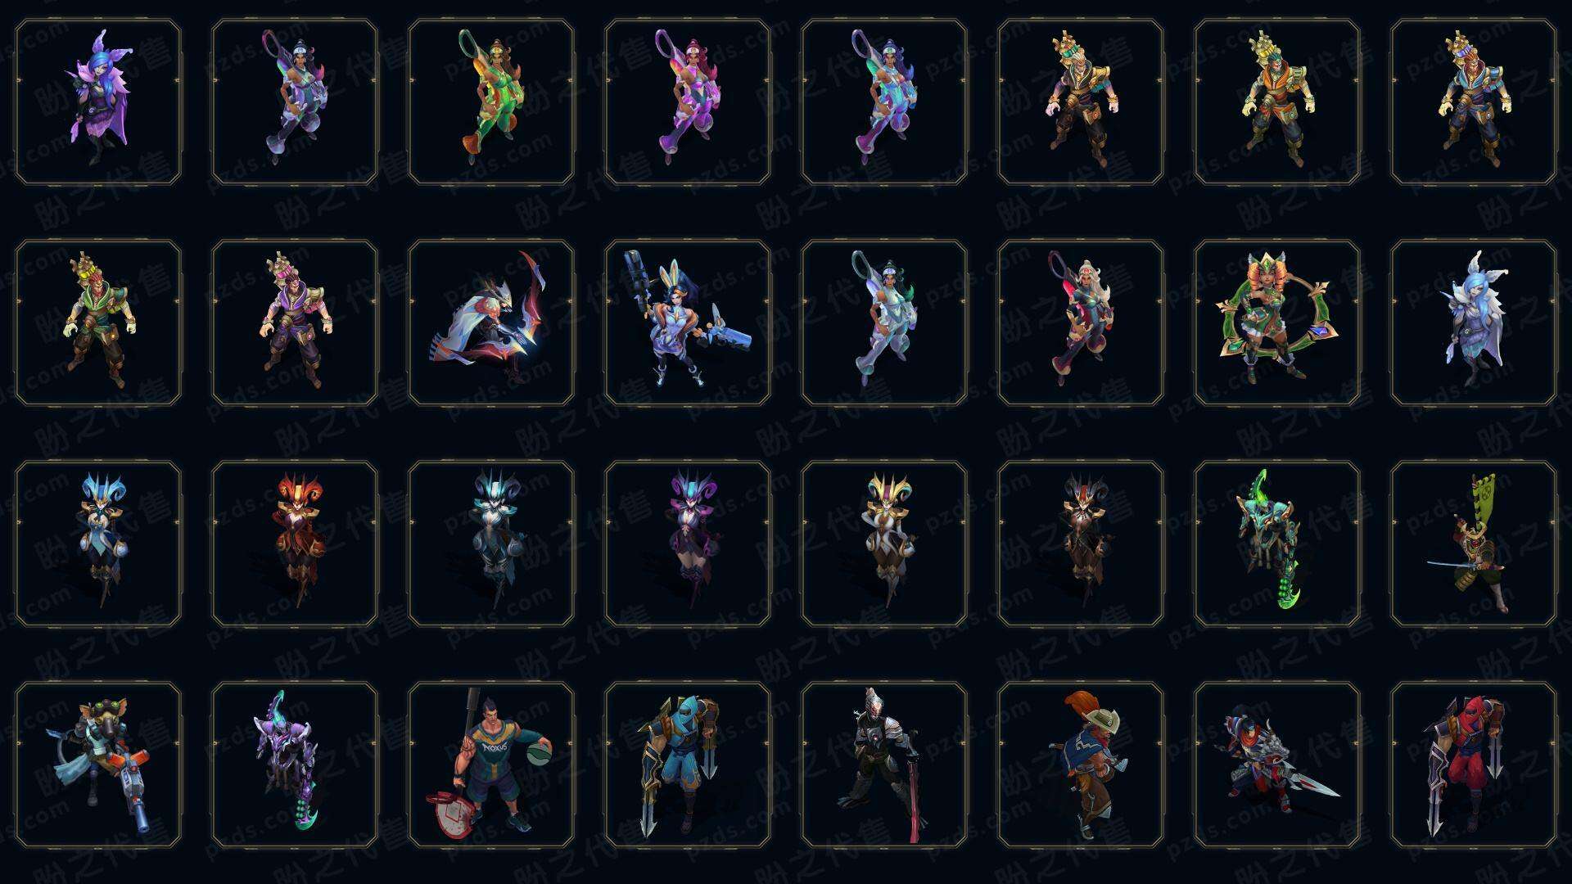Pick the purple-robed crowned brawler chroma
The height and width of the screenshot is (884, 1572).
pyautogui.click(x=295, y=322)
